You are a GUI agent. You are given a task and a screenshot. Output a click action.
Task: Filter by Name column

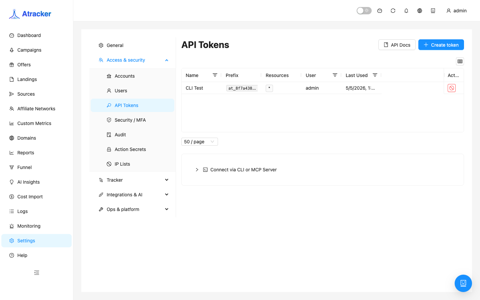[215, 75]
